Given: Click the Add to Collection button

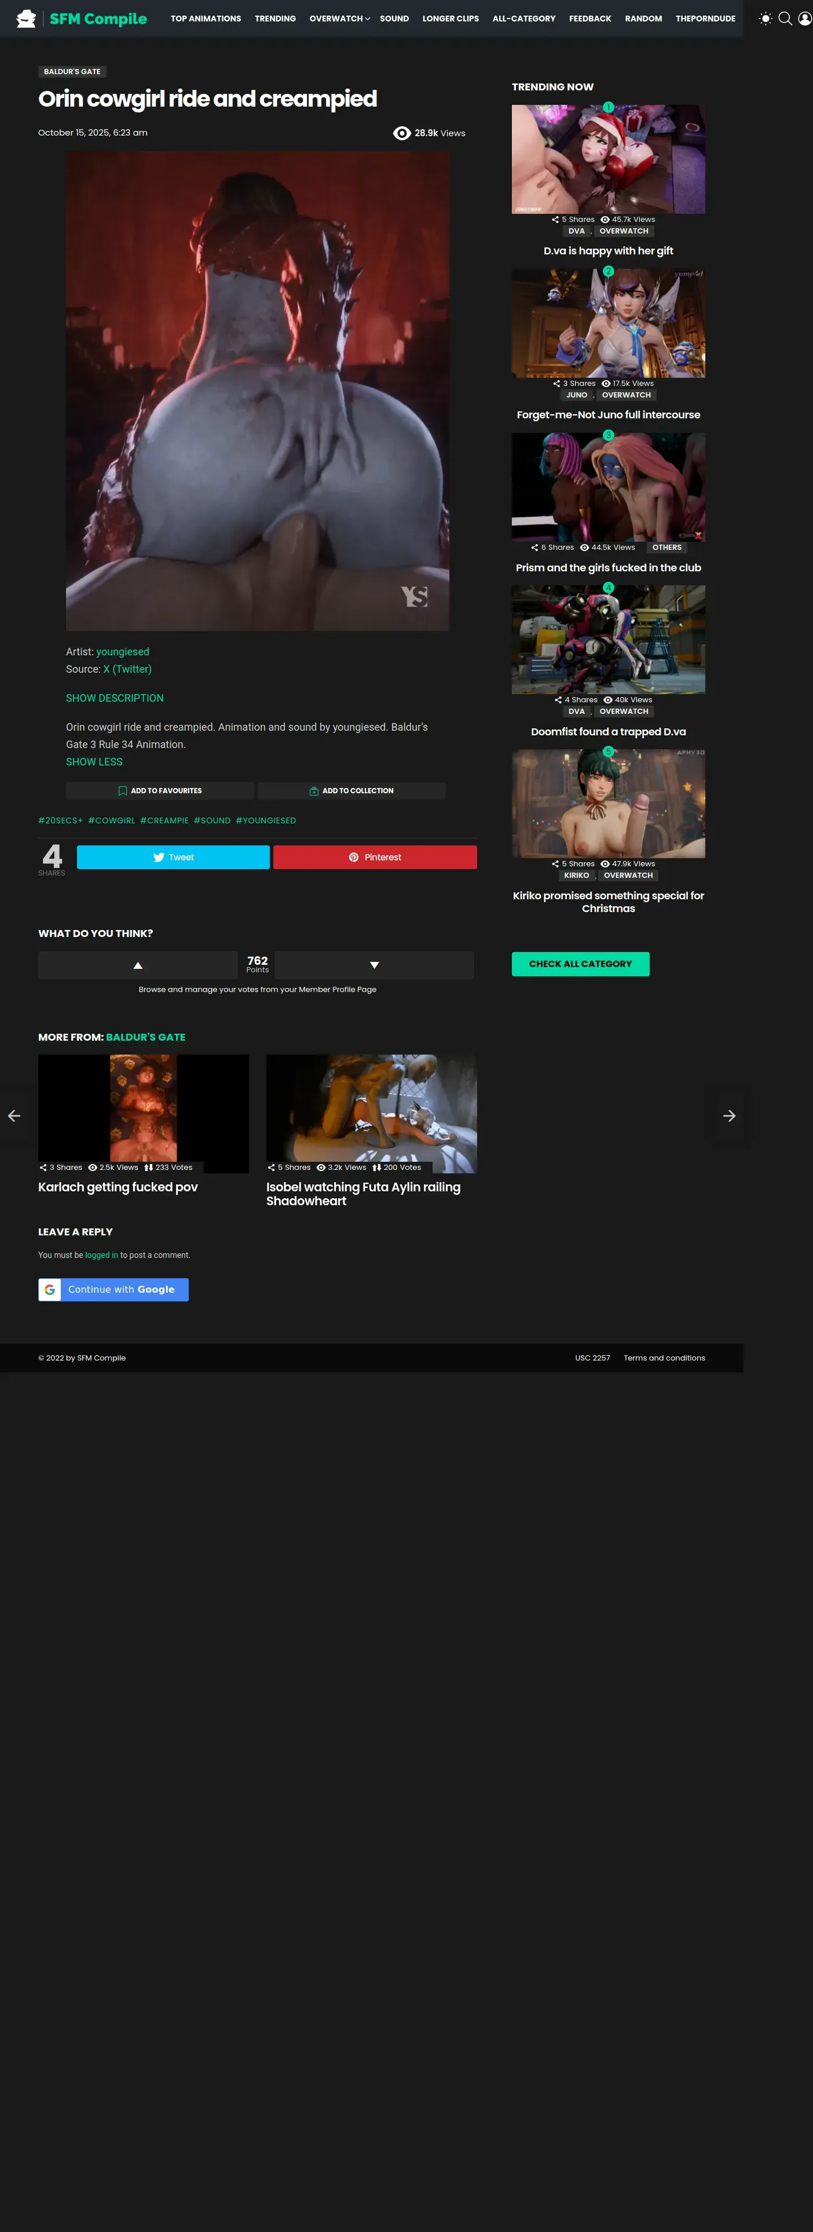Looking at the screenshot, I should [x=351, y=791].
